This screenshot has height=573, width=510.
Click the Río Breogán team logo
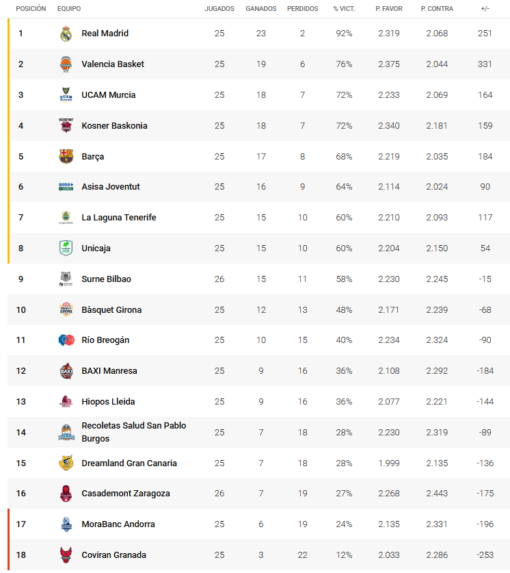(x=66, y=340)
